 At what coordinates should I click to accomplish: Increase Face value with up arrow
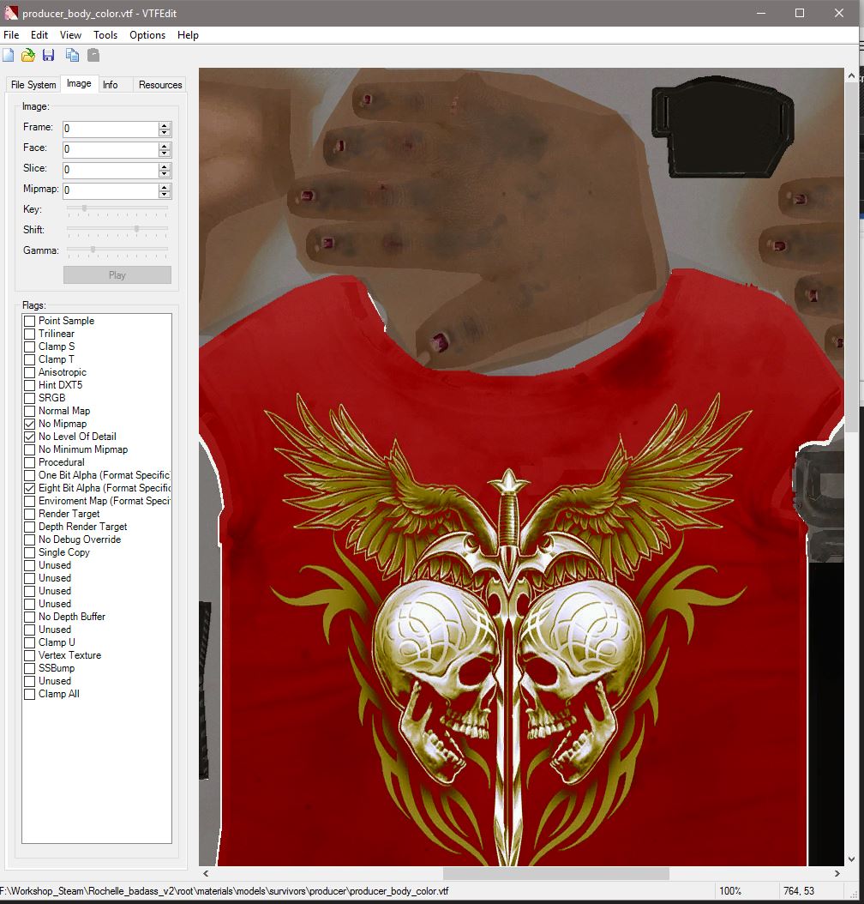point(165,146)
